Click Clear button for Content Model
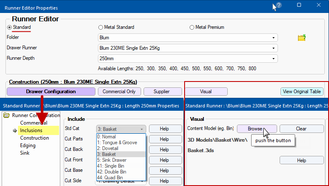Image resolution: width=329 pixels, height=186 pixels. 301,129
